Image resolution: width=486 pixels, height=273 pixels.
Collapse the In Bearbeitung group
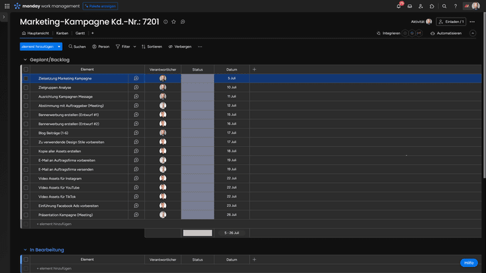point(25,249)
